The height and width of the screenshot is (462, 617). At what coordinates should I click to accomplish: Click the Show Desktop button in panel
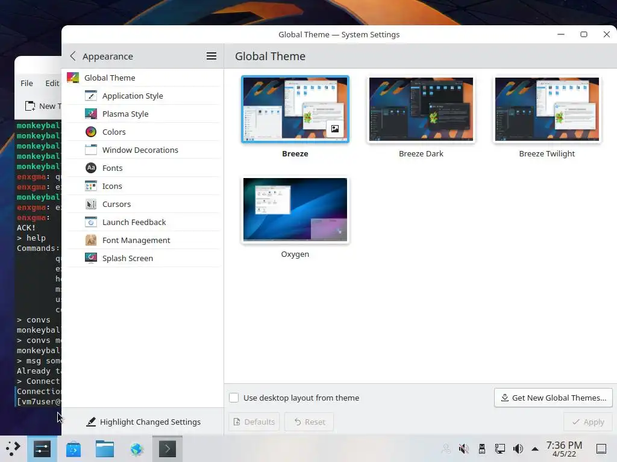click(x=601, y=449)
